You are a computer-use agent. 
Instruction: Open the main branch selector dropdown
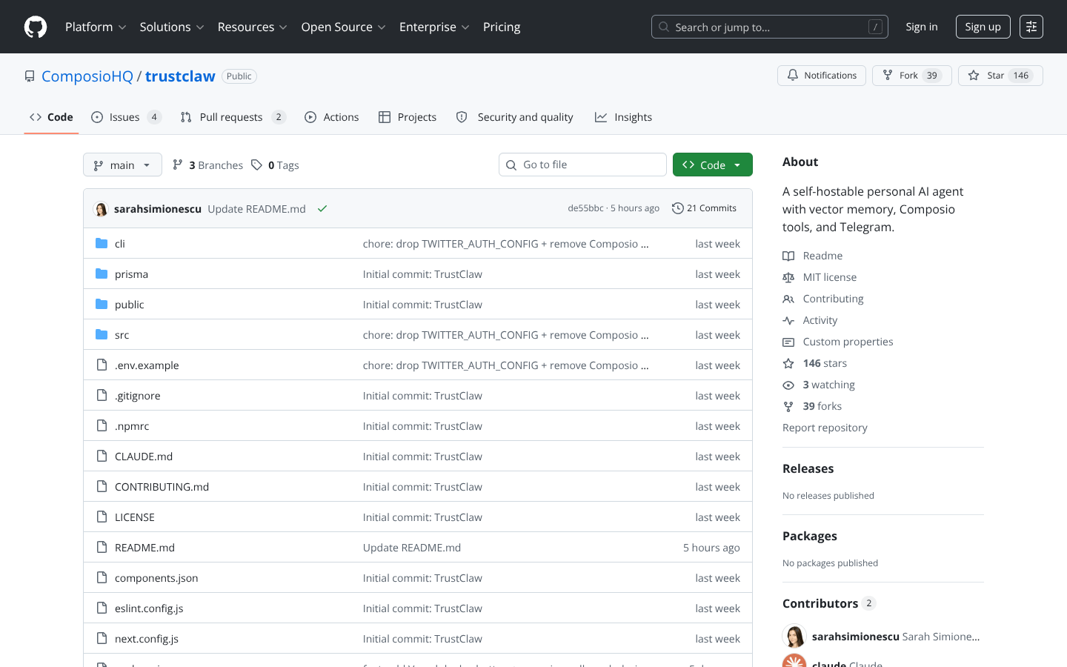122,165
